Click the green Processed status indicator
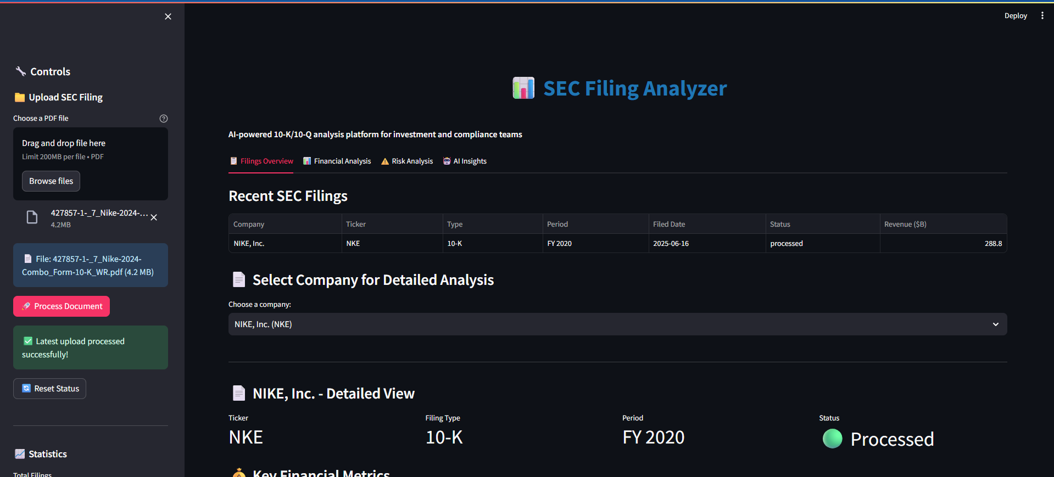The height and width of the screenshot is (477, 1054). pyautogui.click(x=833, y=439)
